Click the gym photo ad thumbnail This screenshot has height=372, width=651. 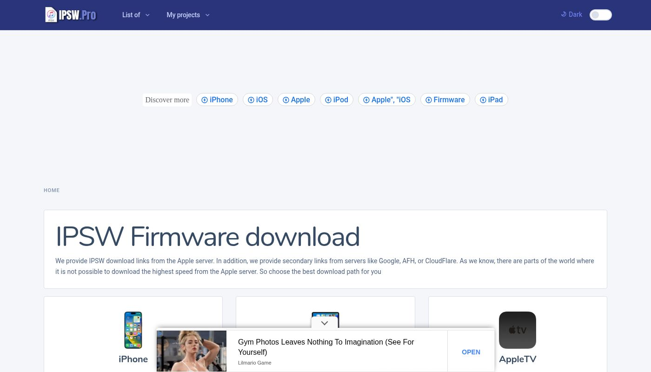(x=192, y=351)
